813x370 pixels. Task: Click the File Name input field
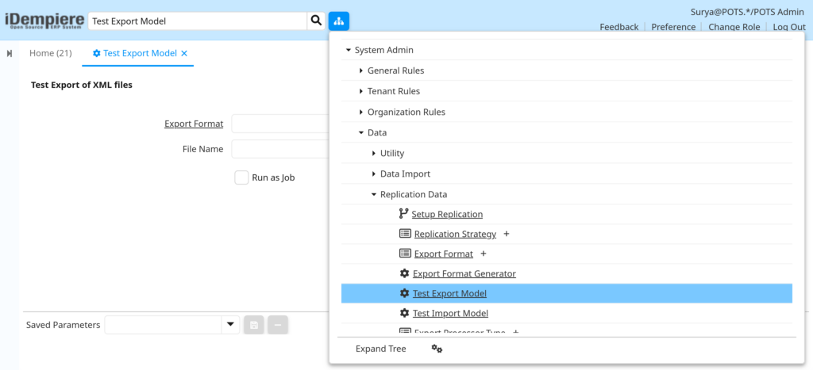click(x=280, y=149)
